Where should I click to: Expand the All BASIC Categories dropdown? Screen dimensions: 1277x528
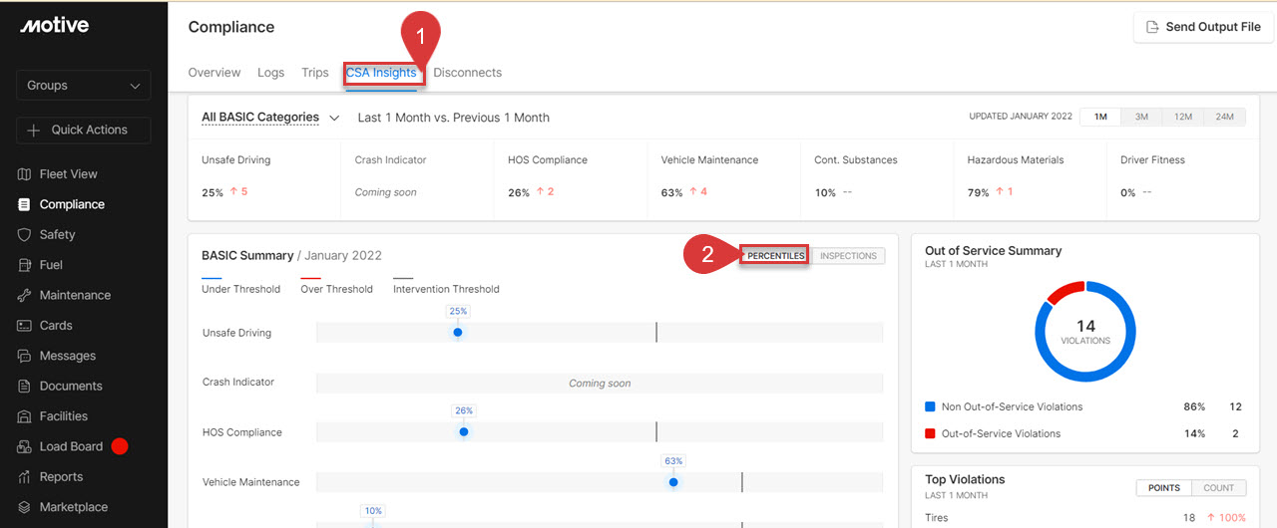tap(270, 118)
